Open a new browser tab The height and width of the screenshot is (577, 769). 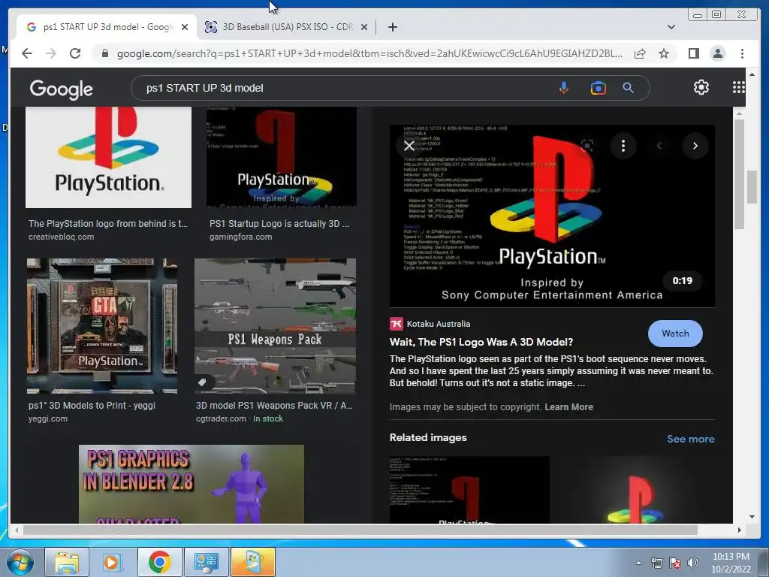[x=392, y=27]
